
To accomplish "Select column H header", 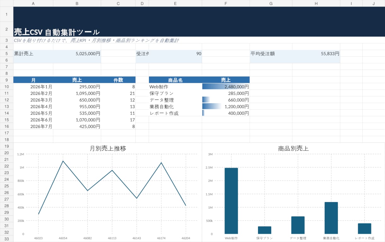I will click(316, 3).
